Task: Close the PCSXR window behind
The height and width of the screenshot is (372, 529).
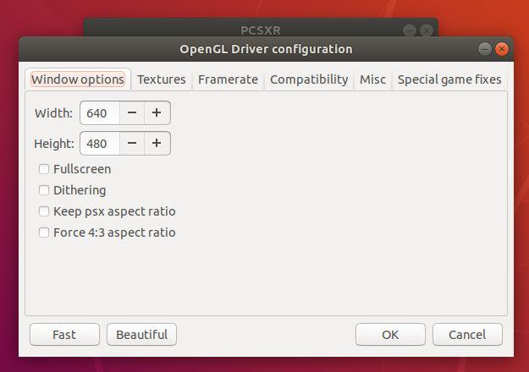Action: pyautogui.click(x=427, y=30)
